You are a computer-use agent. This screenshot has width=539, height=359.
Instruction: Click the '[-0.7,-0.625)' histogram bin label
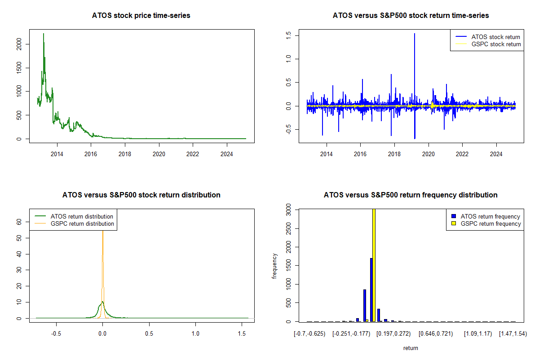click(x=309, y=334)
